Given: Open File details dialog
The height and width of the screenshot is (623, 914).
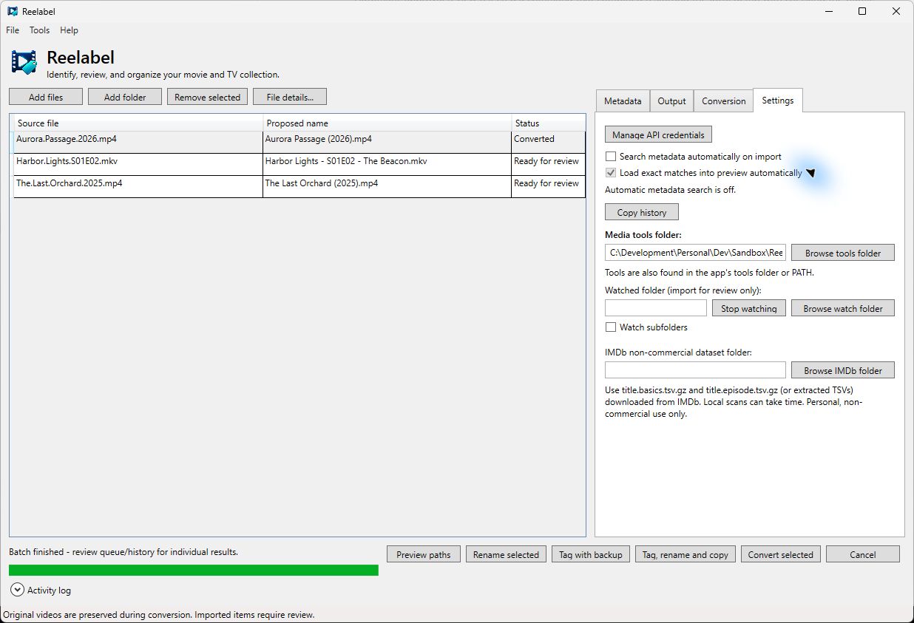Looking at the screenshot, I should [290, 97].
